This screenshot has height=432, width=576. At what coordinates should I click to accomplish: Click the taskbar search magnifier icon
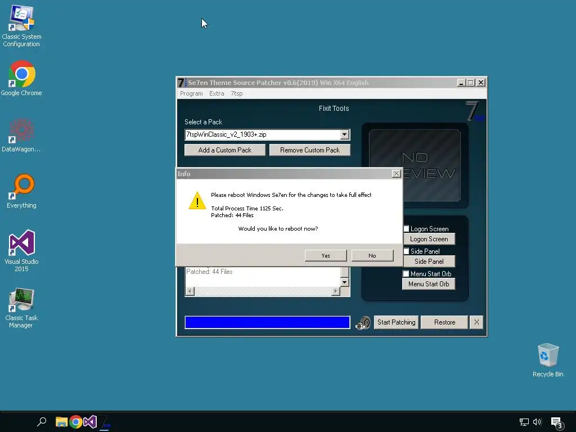(x=42, y=421)
